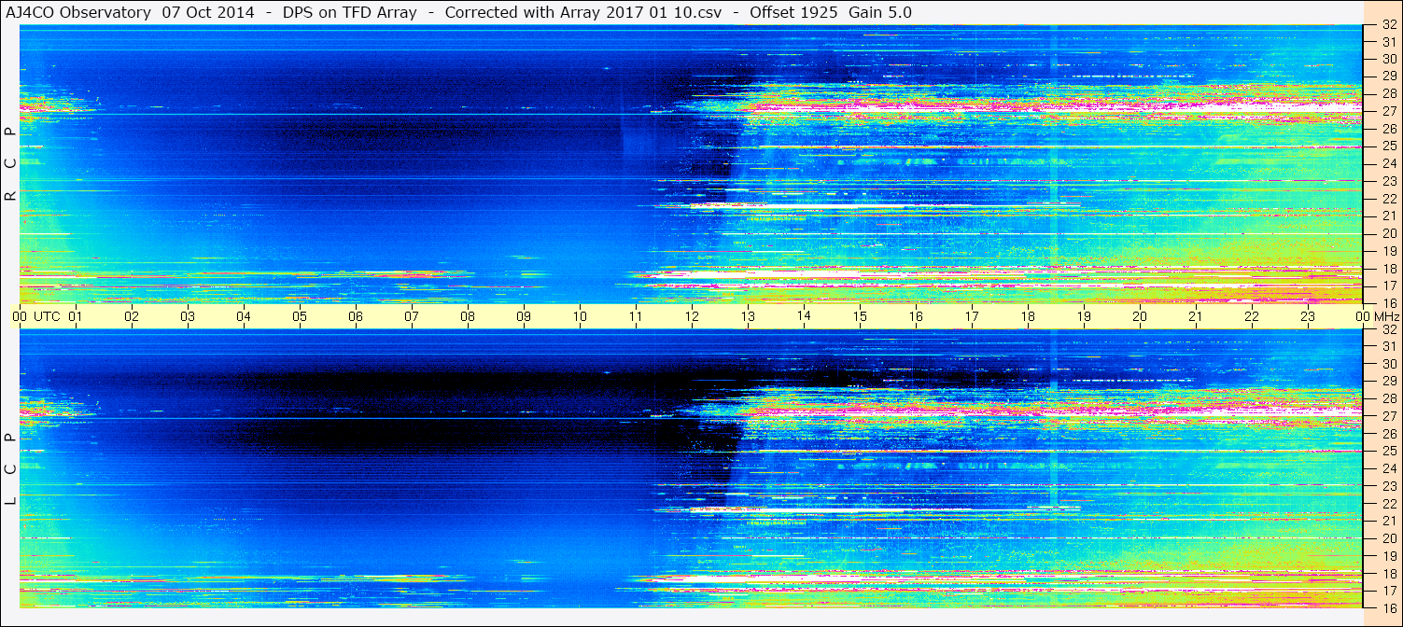Click the 'Offset 1925' value in header
Screen dimensions: 1403x627
(793, 12)
